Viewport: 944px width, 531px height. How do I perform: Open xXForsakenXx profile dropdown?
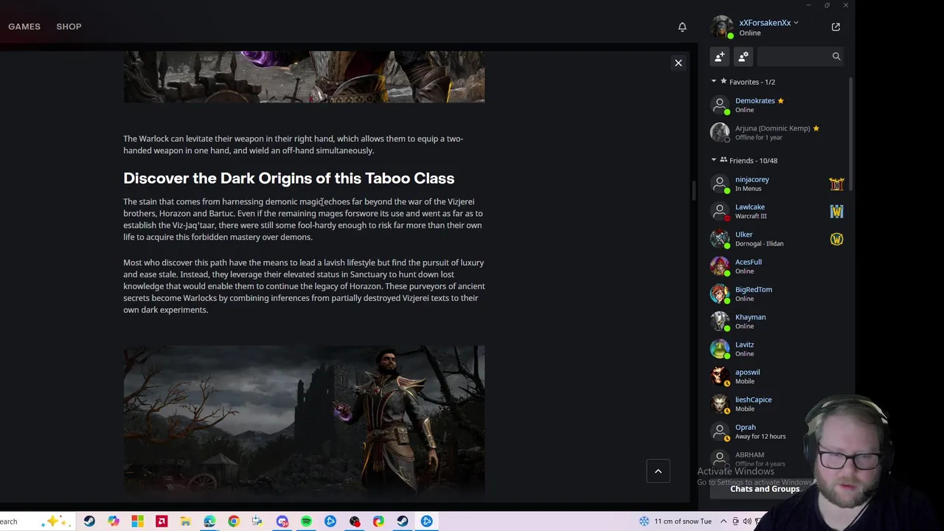(768, 23)
